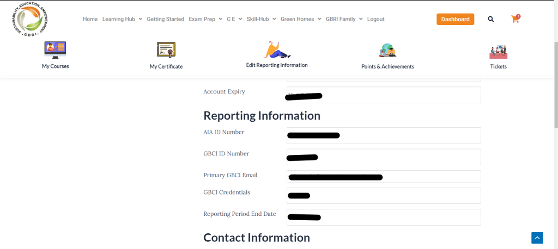The width and height of the screenshot is (558, 249).
Task: Open the My Courses link
Action: [x=55, y=66]
